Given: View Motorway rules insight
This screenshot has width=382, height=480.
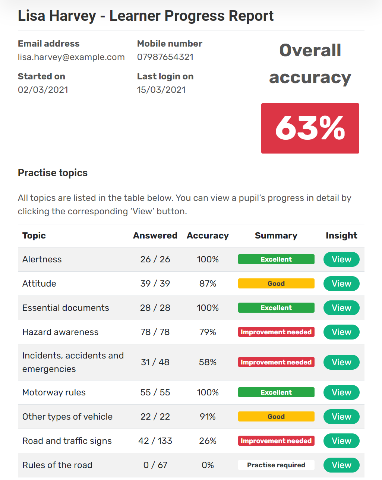Looking at the screenshot, I should click(341, 392).
